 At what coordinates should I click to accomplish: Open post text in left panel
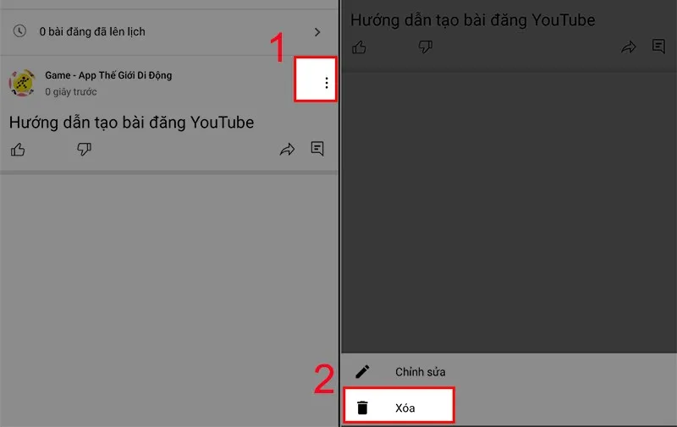132,123
